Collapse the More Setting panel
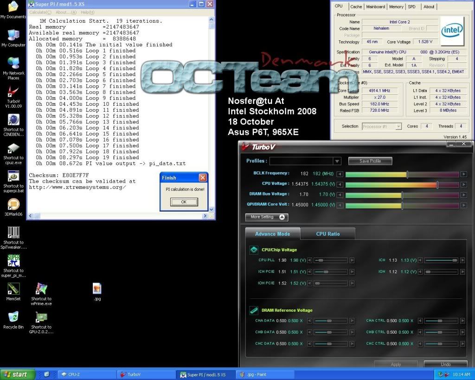The width and height of the screenshot is (475, 380). click(x=267, y=217)
